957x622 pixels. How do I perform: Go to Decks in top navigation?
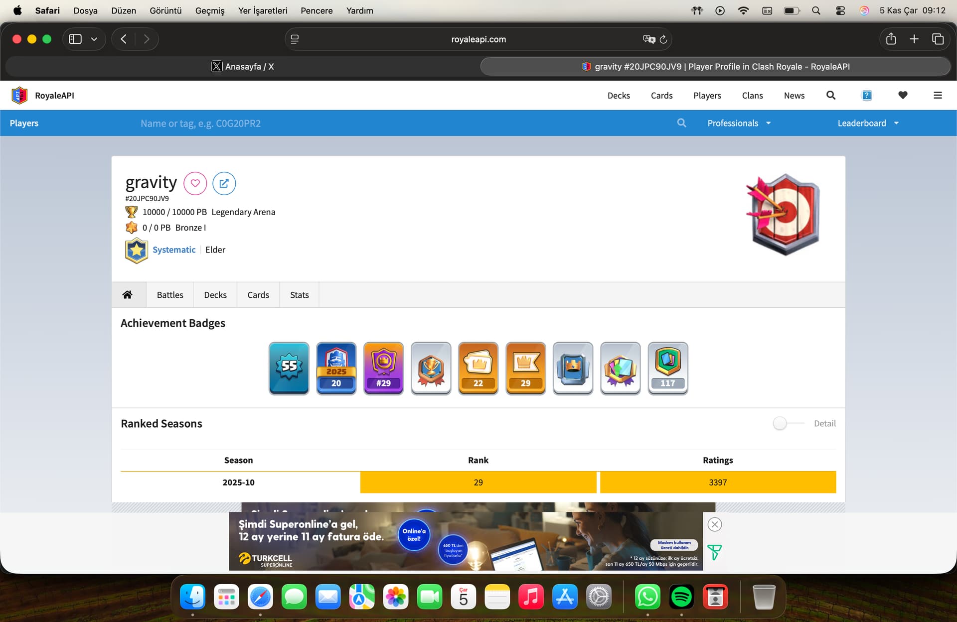click(x=619, y=95)
